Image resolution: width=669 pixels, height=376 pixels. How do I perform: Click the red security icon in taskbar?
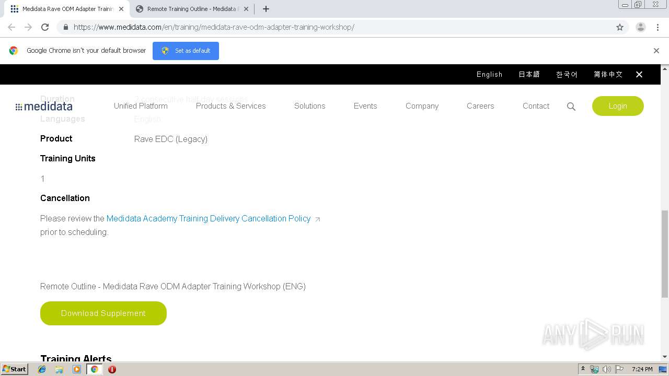tap(112, 369)
